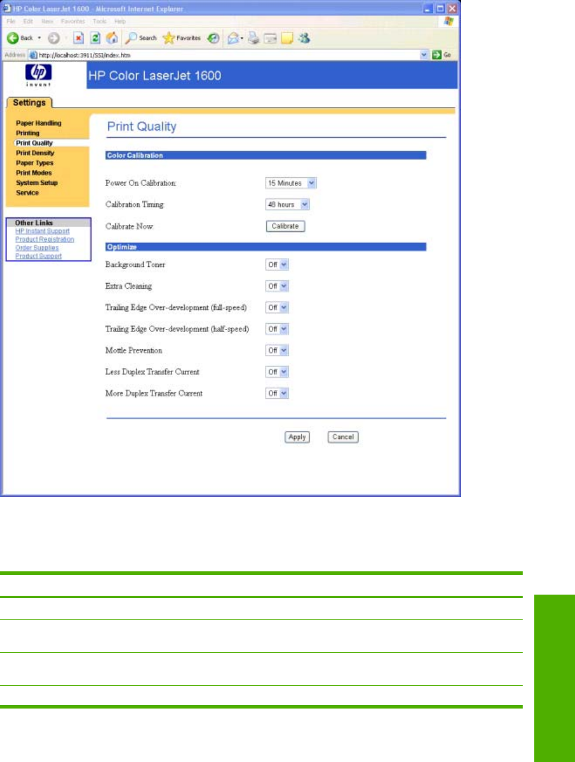Screen dimensions: 575x762
Task: Open Service in sidebar
Action: [27, 192]
